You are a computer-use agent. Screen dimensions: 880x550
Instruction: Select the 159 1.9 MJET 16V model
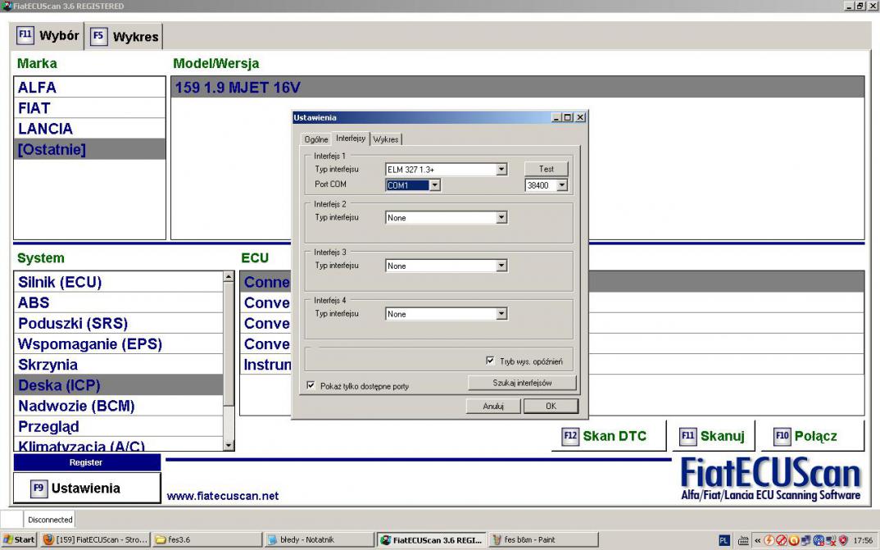pyautogui.click(x=518, y=88)
